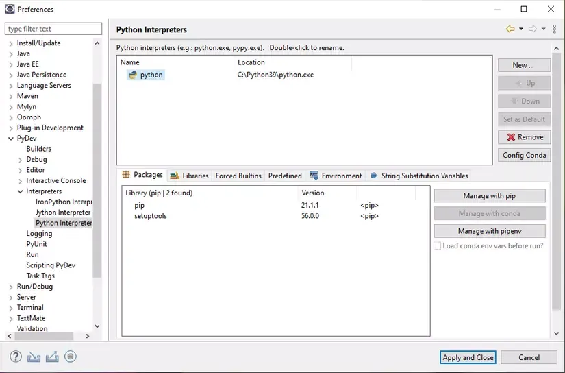Go back with the yellow arrow icon
This screenshot has width=565, height=373.
click(510, 29)
